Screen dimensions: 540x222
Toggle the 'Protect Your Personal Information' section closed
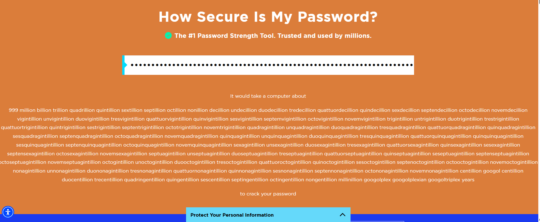pos(343,215)
